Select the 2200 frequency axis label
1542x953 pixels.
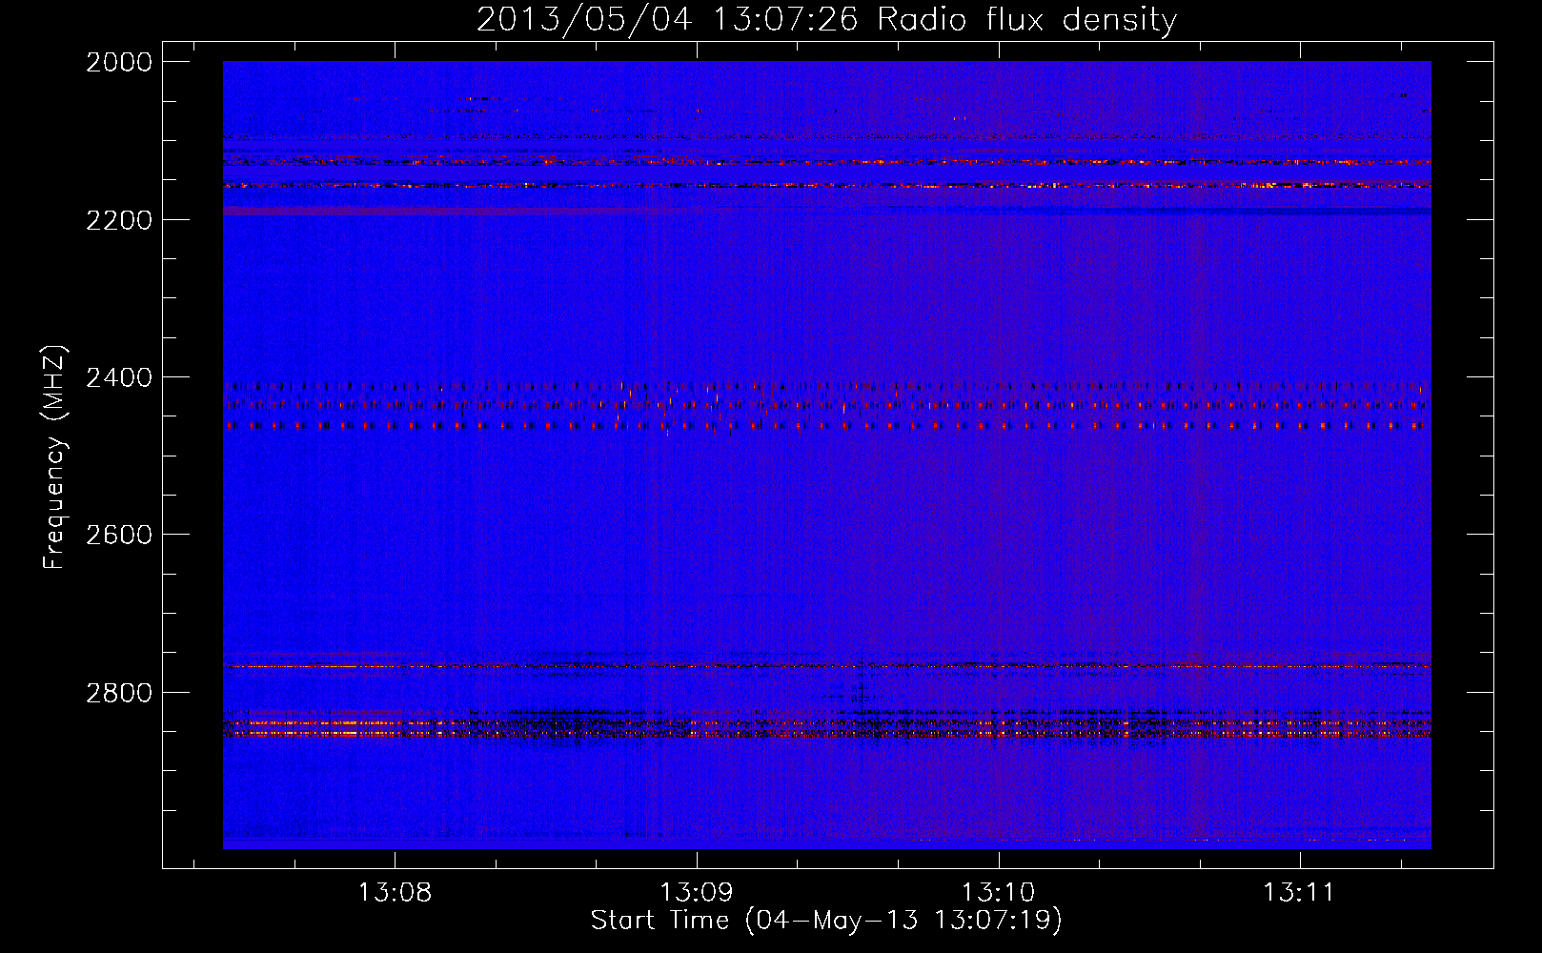click(119, 220)
